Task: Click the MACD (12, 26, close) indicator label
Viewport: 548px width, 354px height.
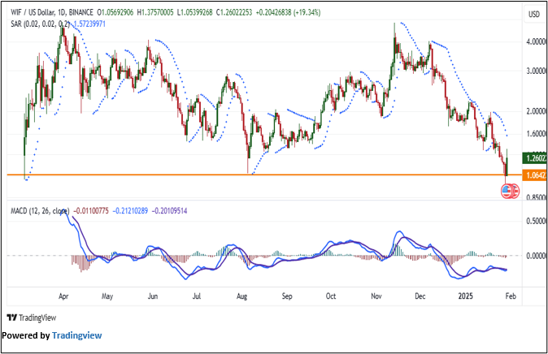Action: click(x=40, y=211)
